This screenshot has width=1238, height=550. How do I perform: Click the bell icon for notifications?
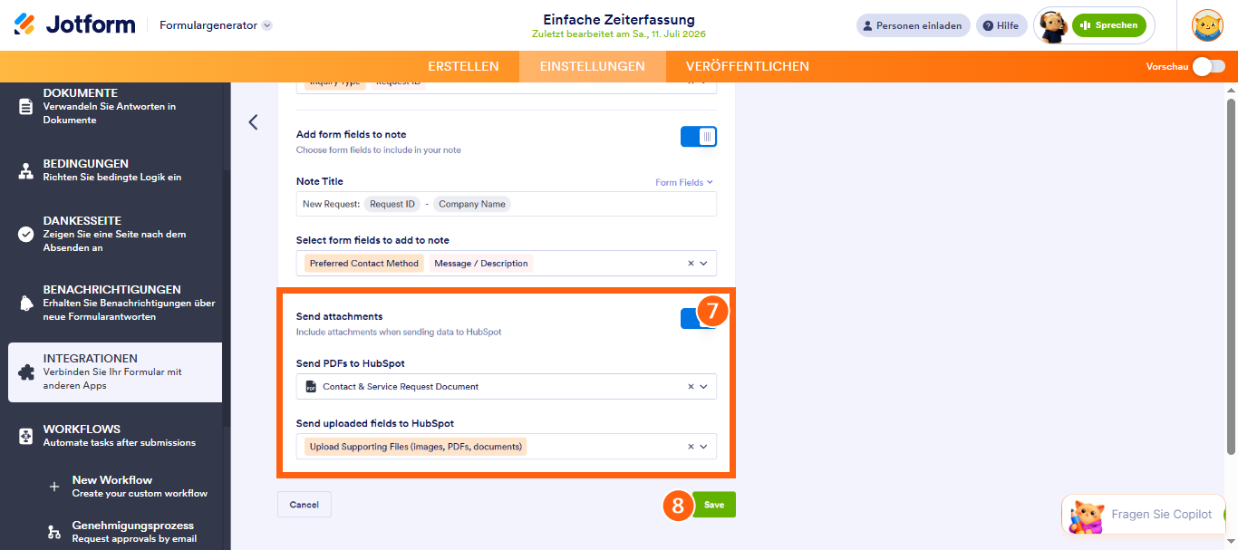click(25, 303)
